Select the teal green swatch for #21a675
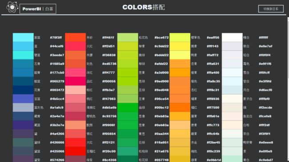289x162 pixels. click(x=128, y=151)
